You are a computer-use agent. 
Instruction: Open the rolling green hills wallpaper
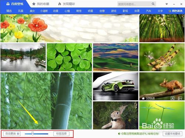point(116,57)
